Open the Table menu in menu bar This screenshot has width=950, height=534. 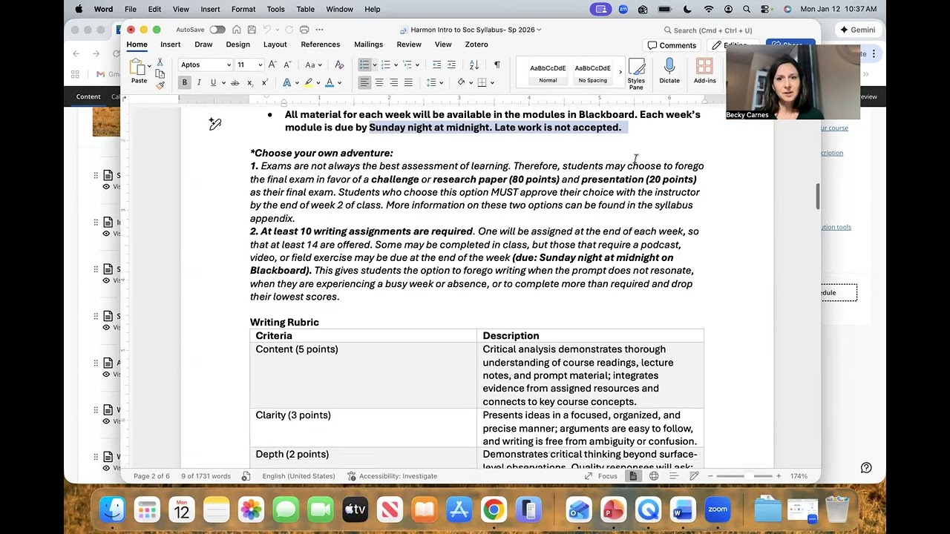305,9
